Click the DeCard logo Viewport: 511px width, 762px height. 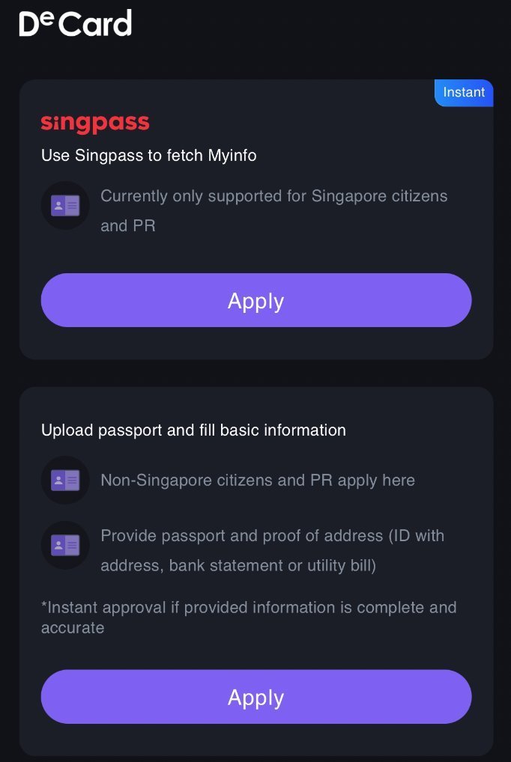(x=75, y=24)
